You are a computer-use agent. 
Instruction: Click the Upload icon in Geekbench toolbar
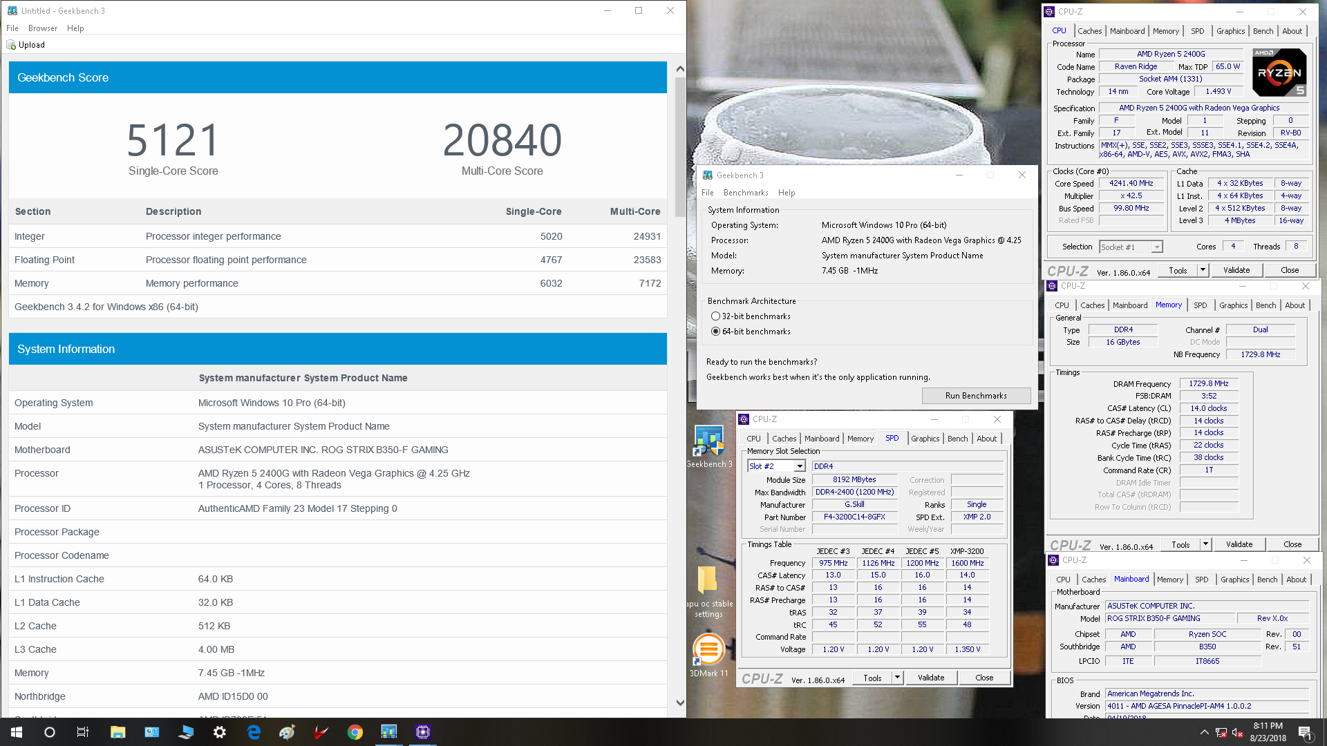(11, 45)
